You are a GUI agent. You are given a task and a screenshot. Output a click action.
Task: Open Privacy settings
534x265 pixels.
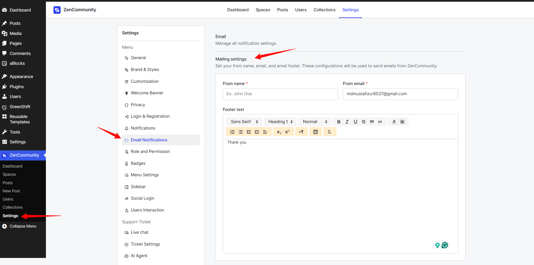[161, 105]
